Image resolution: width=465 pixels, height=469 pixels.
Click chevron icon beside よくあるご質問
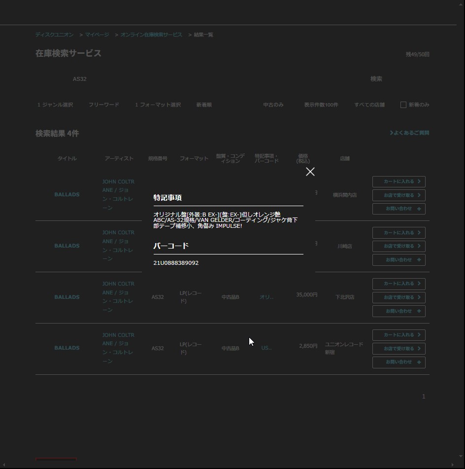coord(392,133)
